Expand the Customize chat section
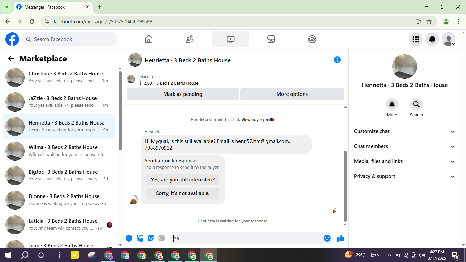The image size is (466, 262). click(x=405, y=131)
